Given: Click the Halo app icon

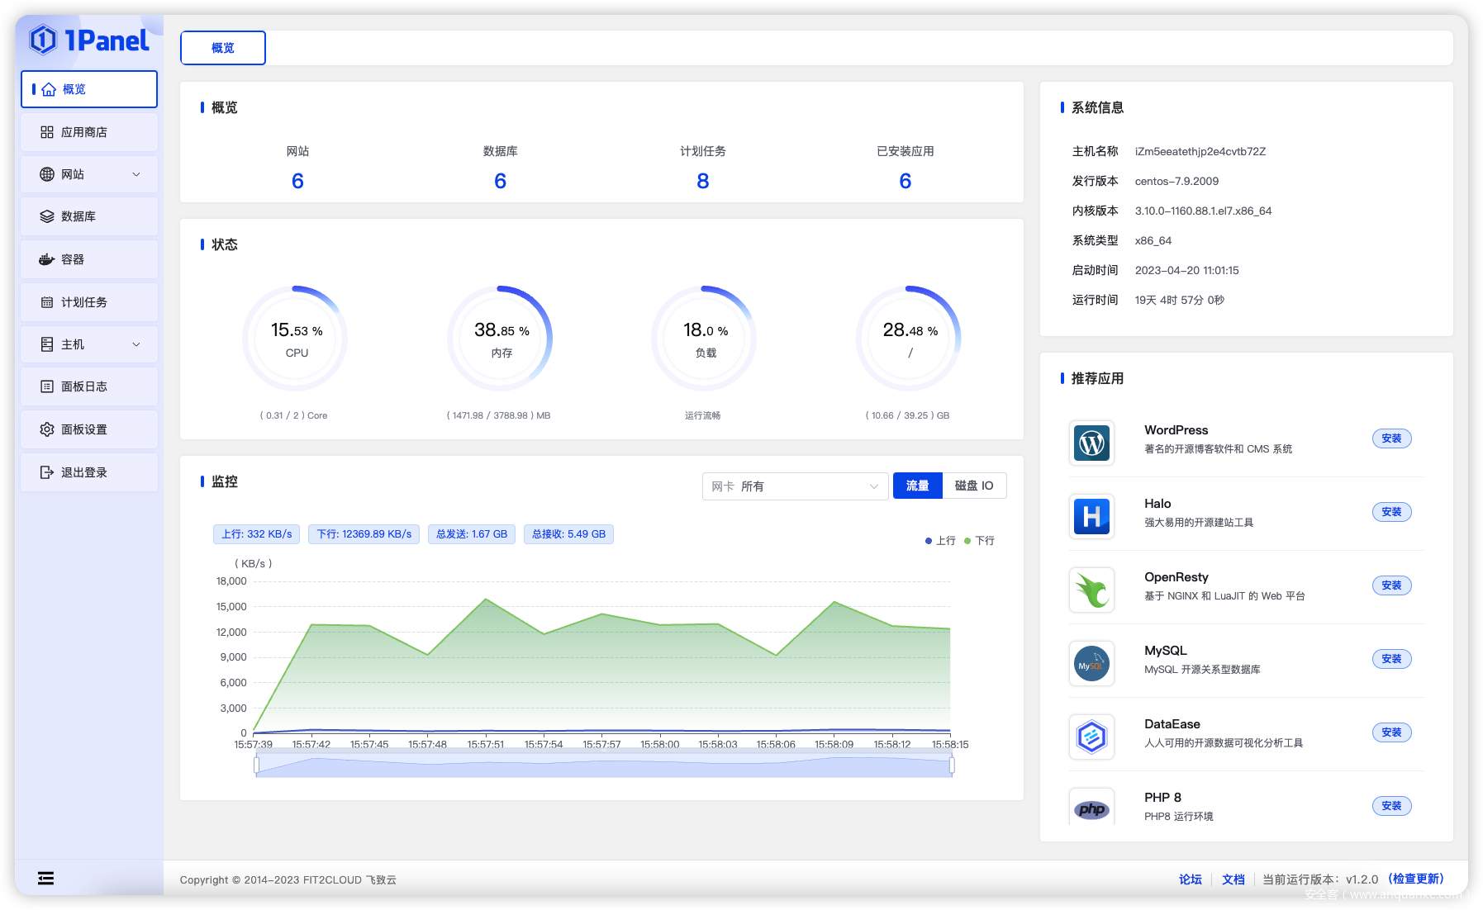Looking at the screenshot, I should coord(1091,517).
